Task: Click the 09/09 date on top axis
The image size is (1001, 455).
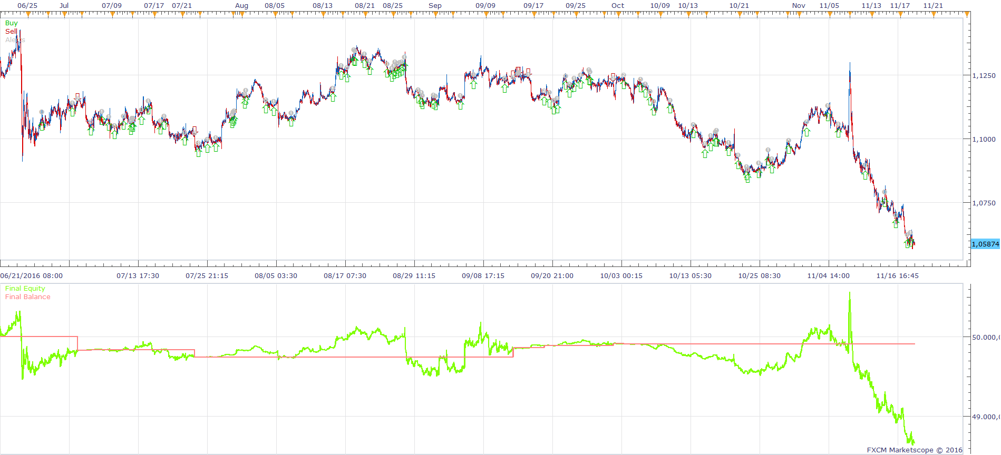Action: tap(485, 6)
